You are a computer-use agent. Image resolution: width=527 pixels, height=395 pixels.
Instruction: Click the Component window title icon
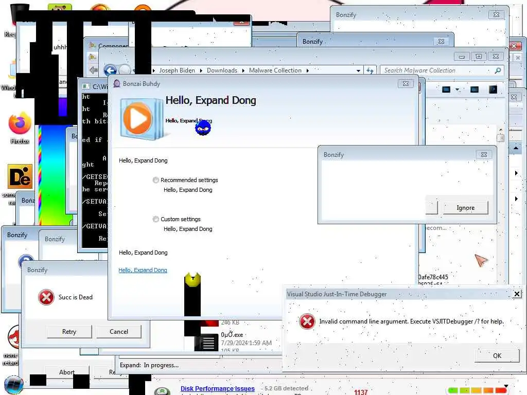(92, 45)
